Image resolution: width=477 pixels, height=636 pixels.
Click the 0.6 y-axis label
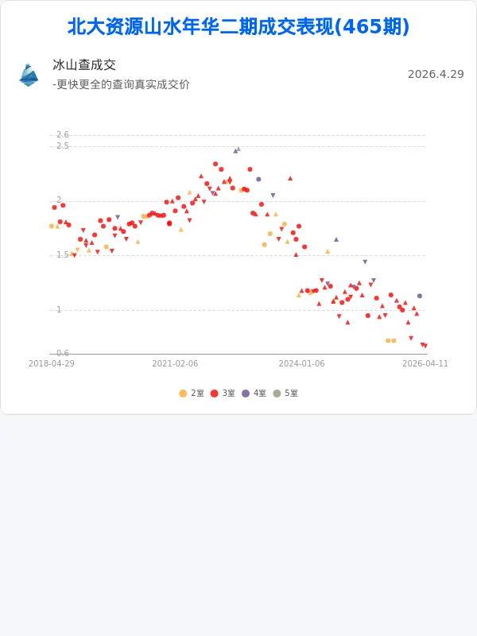63,353
